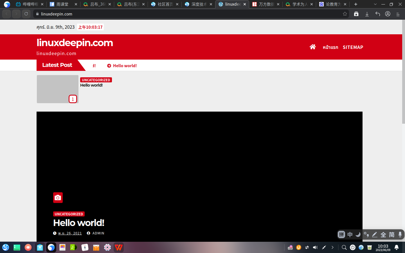Bookmark this page with the star icon
Screen dimensions: 405x253
pos(345,14)
